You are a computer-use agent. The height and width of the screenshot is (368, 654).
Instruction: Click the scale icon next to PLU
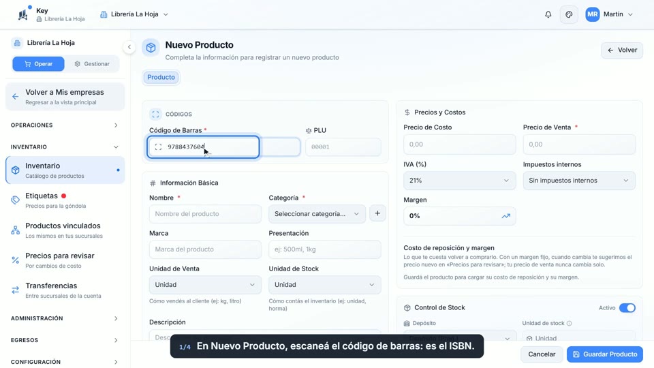309,131
